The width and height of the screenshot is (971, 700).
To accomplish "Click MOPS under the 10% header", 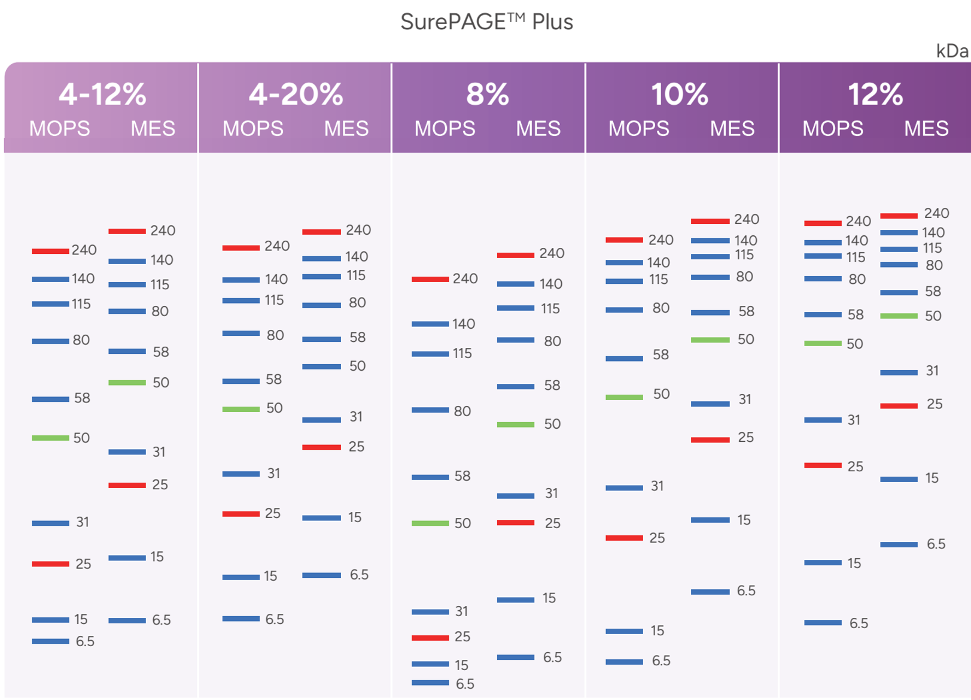I will [x=639, y=128].
